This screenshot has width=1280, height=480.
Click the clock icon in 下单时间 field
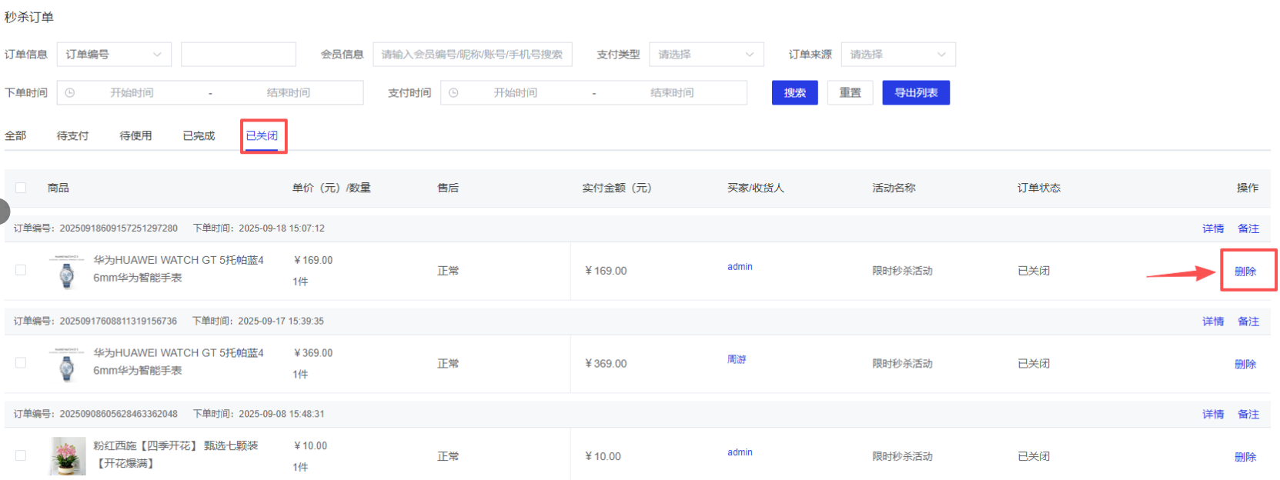point(70,93)
